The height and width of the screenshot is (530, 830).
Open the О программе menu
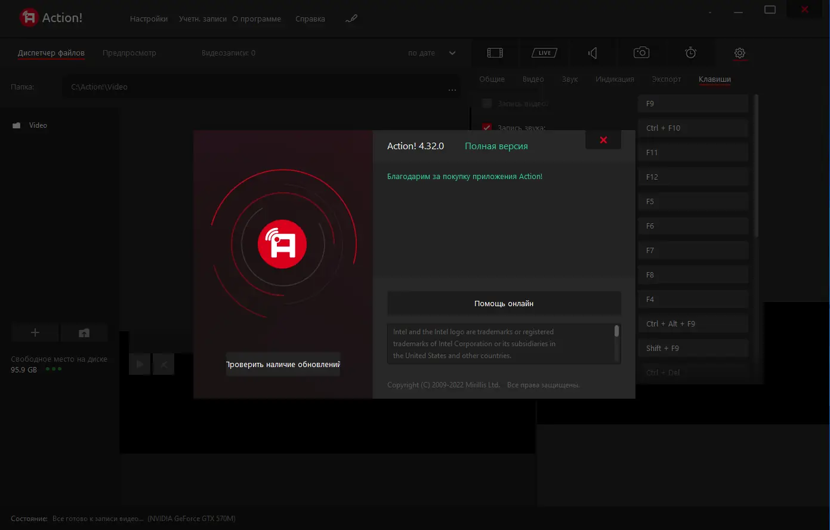tap(257, 19)
